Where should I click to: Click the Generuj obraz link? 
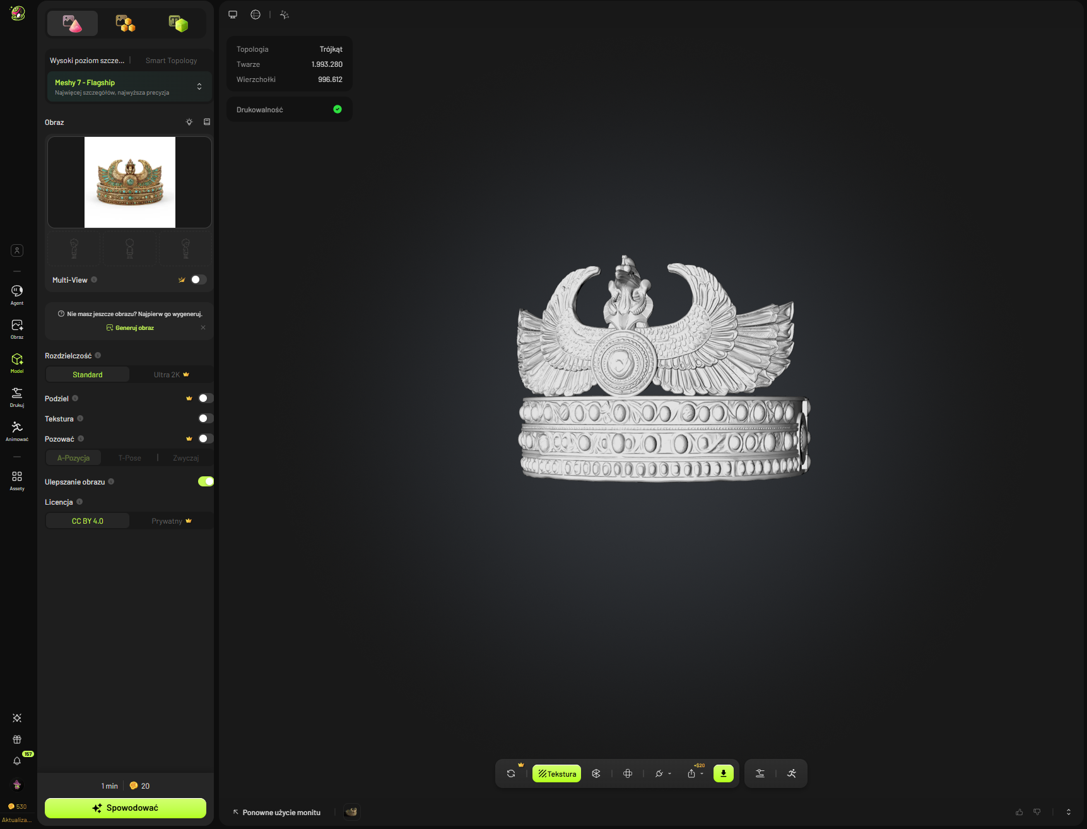click(x=130, y=328)
